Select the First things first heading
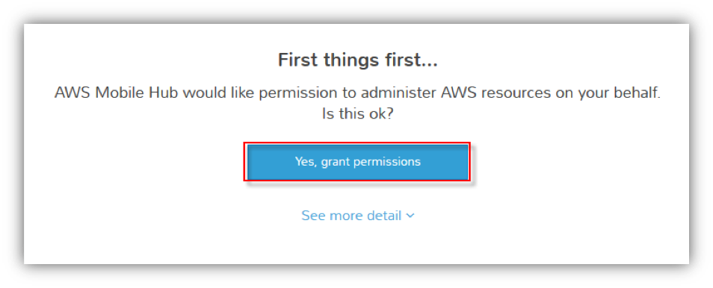713x288 pixels. [357, 60]
